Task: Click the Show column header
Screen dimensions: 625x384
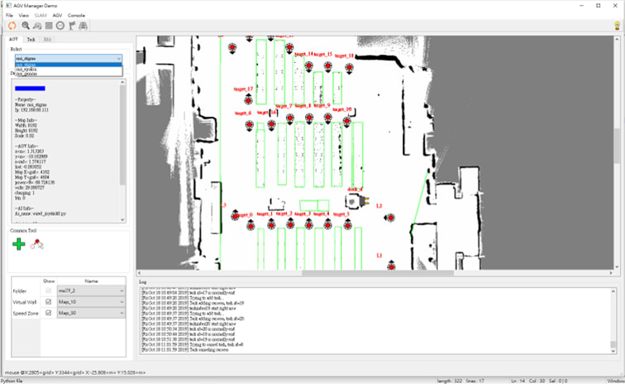Action: (49, 281)
